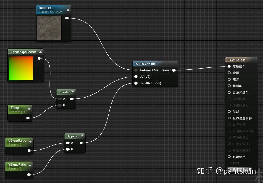Click the UBlendRatio output pin
This screenshot has width=263, height=183.
pos(29,151)
